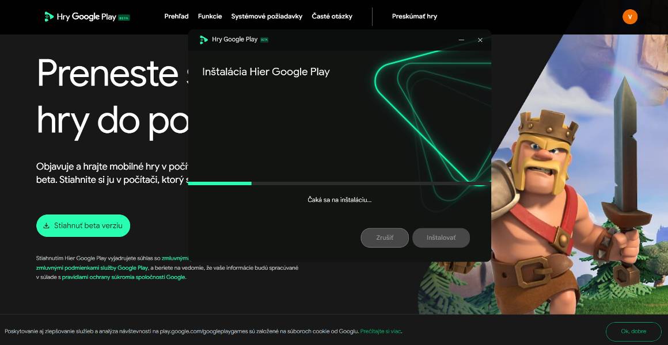Screen dimensions: 668x345
Task: Click the Inštalácia Hier Google Play heading
Action: (266, 71)
